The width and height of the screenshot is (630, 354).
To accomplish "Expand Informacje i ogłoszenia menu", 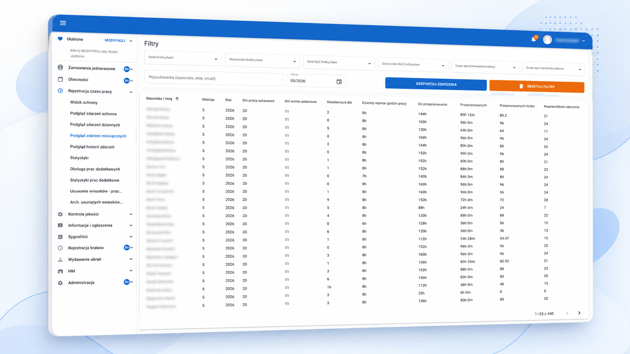I will [x=131, y=225].
